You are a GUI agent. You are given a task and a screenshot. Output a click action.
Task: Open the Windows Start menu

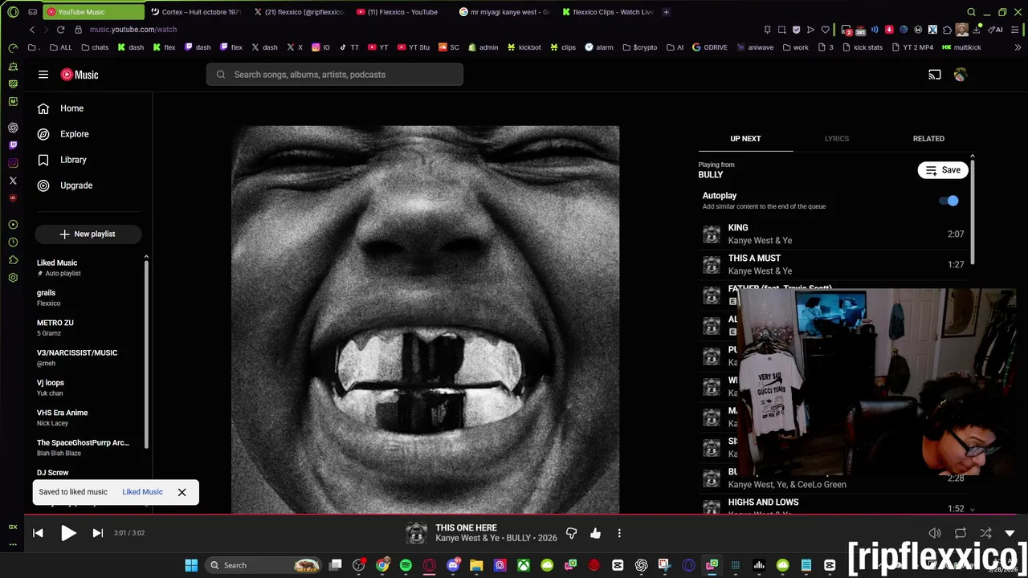(x=191, y=565)
